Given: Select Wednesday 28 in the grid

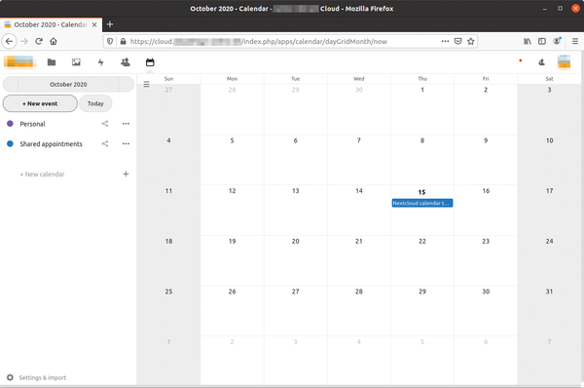Looking at the screenshot, I should pyautogui.click(x=359, y=311).
